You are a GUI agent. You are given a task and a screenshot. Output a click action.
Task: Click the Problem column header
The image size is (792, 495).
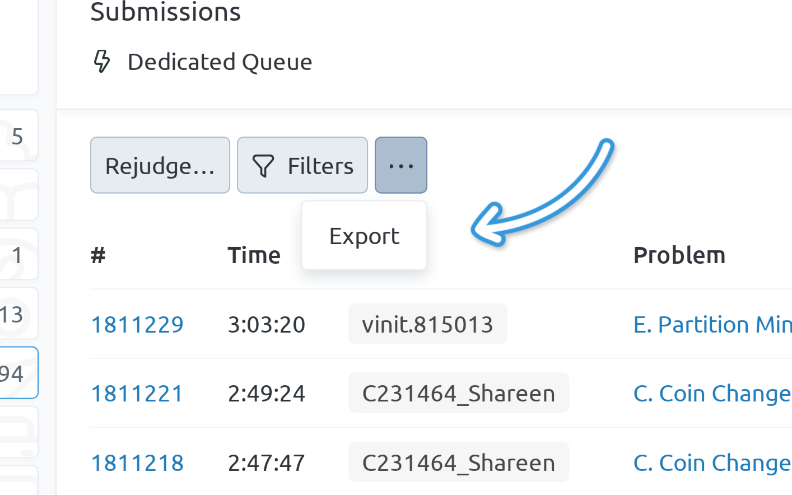point(679,255)
